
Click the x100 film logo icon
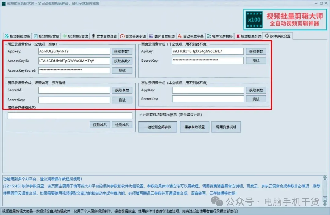click(x=254, y=20)
